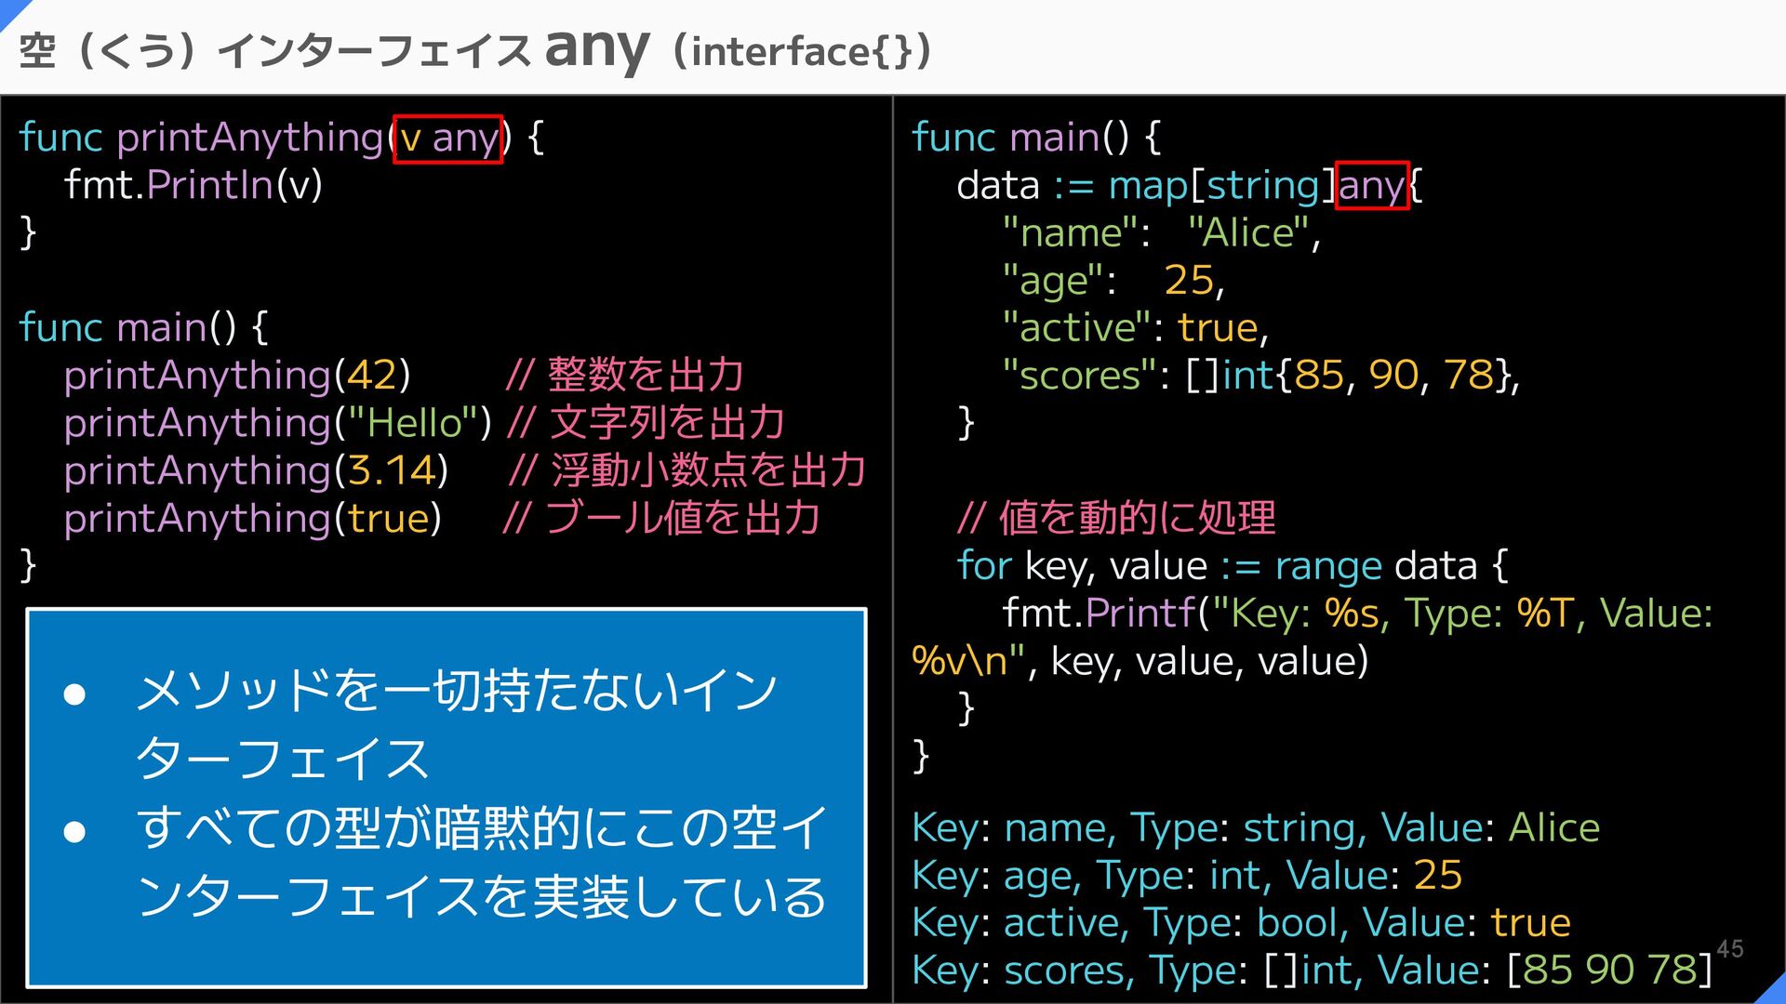Click the left-panel 'func main() {' line
Screen dimensions: 1786x1004
[x=143, y=327]
